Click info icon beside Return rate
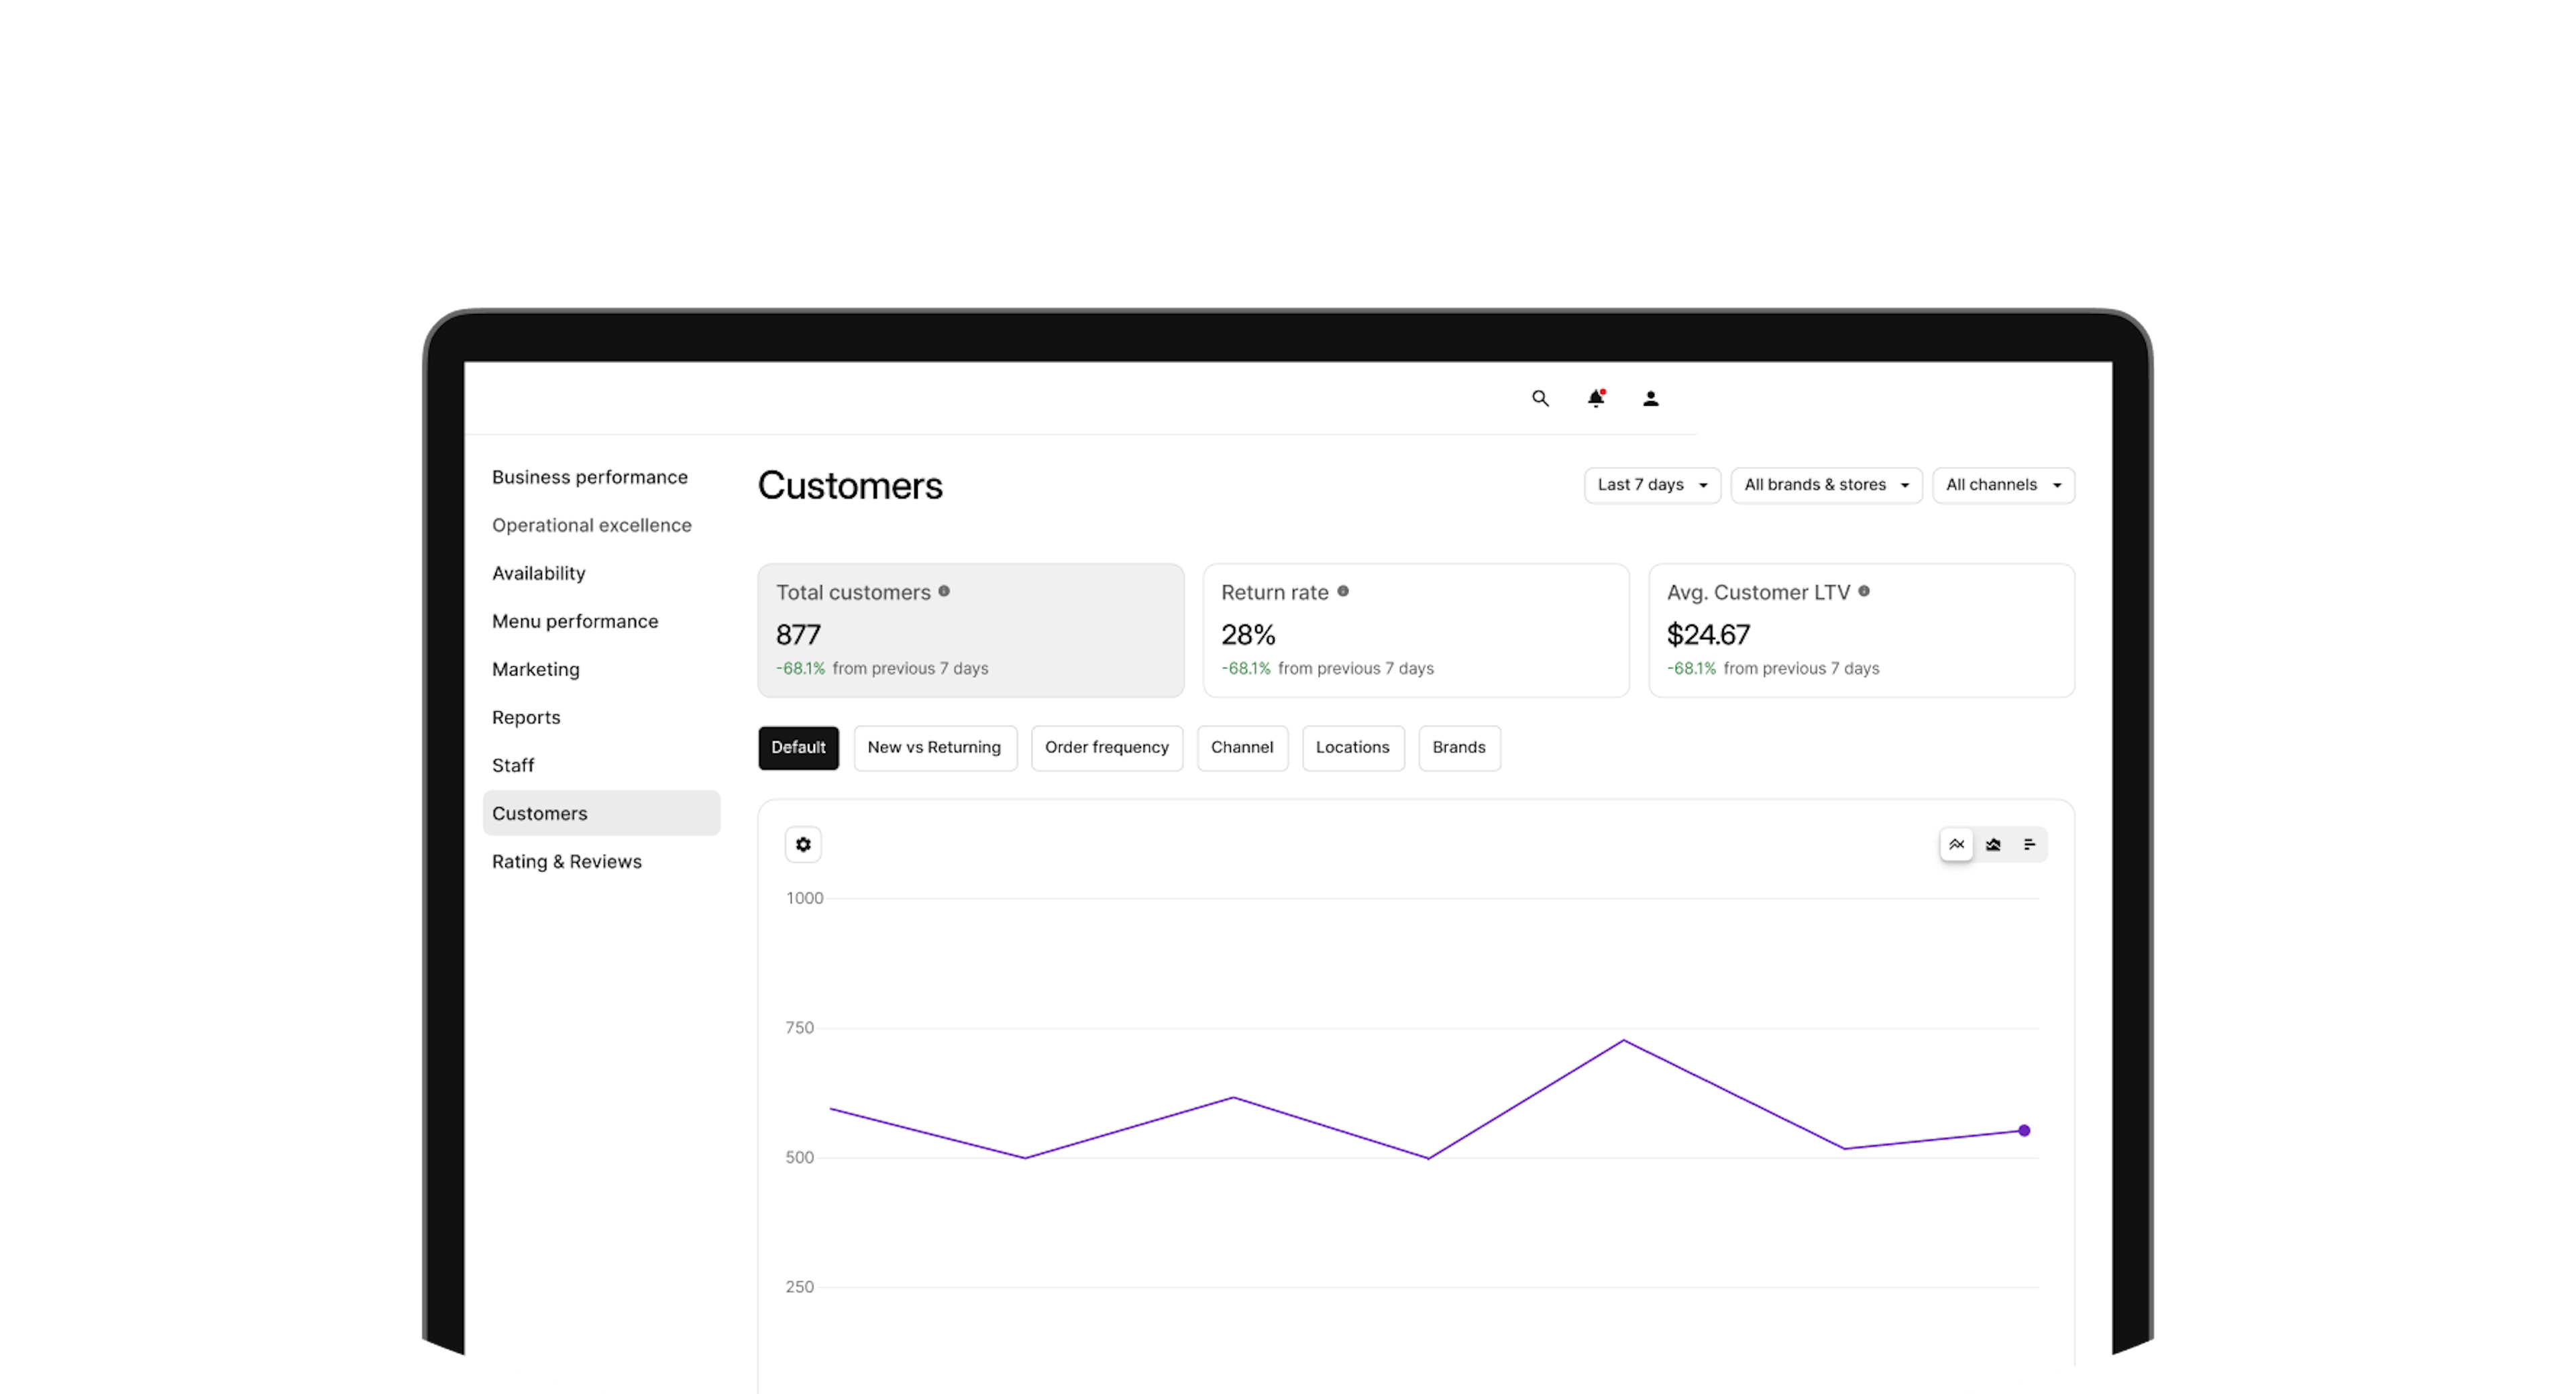The height and width of the screenshot is (1394, 2576). 1343,591
